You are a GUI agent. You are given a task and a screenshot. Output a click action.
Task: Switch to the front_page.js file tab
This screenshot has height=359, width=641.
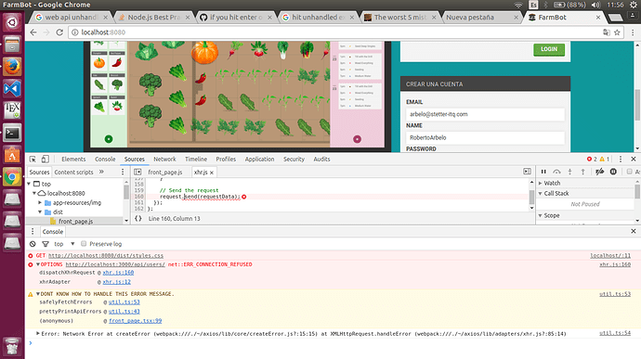(x=165, y=173)
